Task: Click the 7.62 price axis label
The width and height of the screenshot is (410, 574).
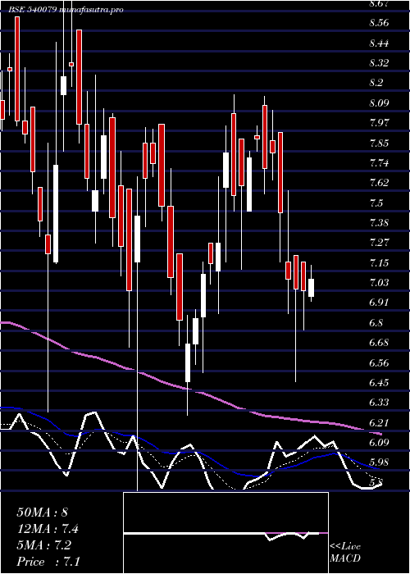Action: tap(379, 183)
